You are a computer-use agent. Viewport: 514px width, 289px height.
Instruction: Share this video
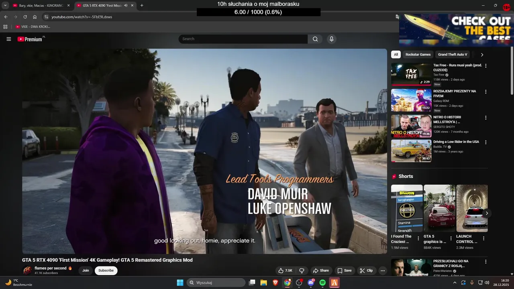click(x=321, y=271)
